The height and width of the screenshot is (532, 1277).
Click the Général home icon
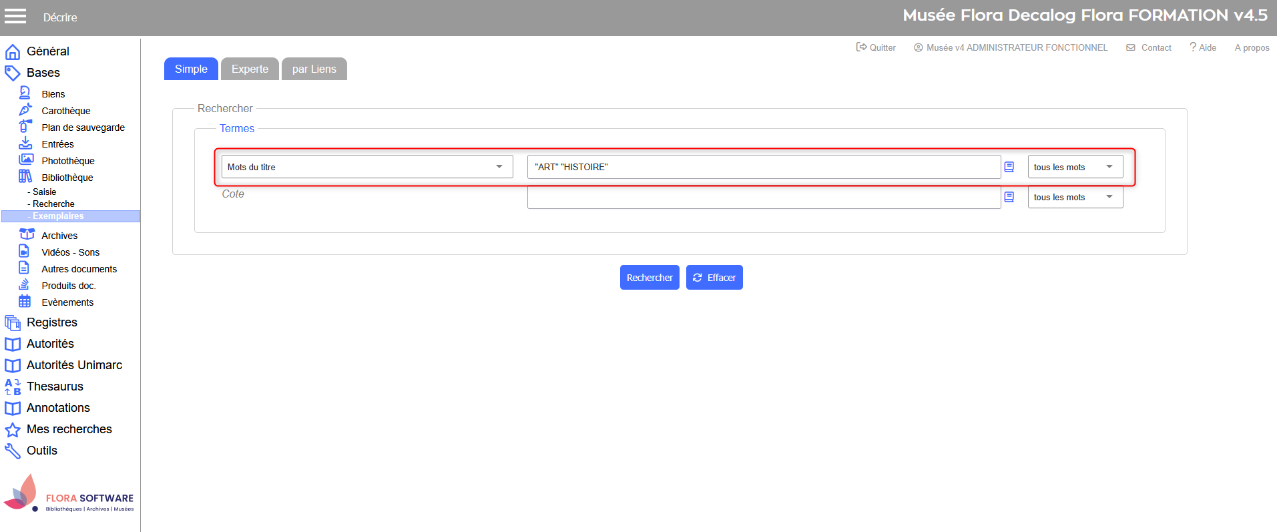pyautogui.click(x=13, y=52)
